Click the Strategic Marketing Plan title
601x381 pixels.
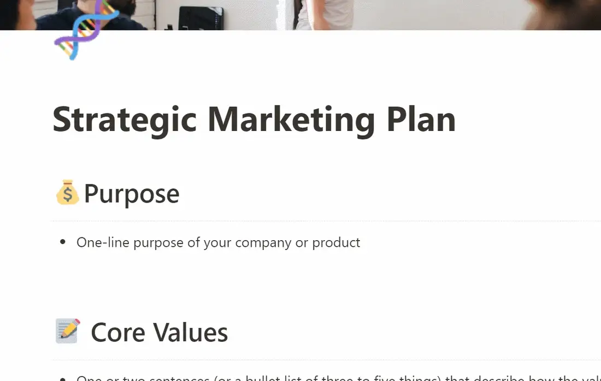point(254,120)
